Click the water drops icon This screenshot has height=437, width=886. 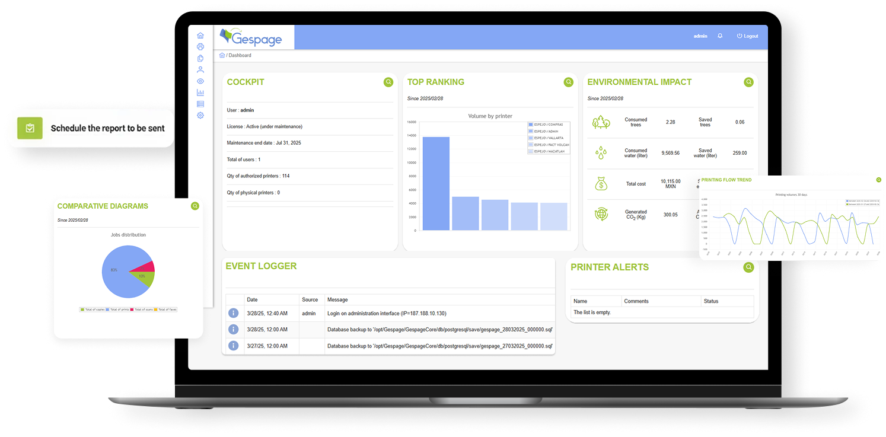click(601, 153)
